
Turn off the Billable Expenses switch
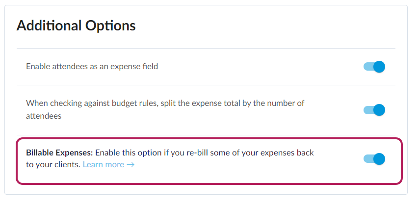[374, 159]
